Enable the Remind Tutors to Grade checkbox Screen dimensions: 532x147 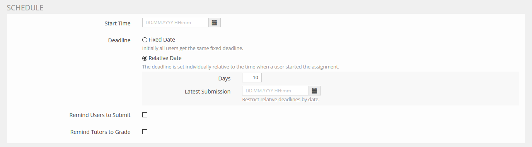[x=145, y=132]
